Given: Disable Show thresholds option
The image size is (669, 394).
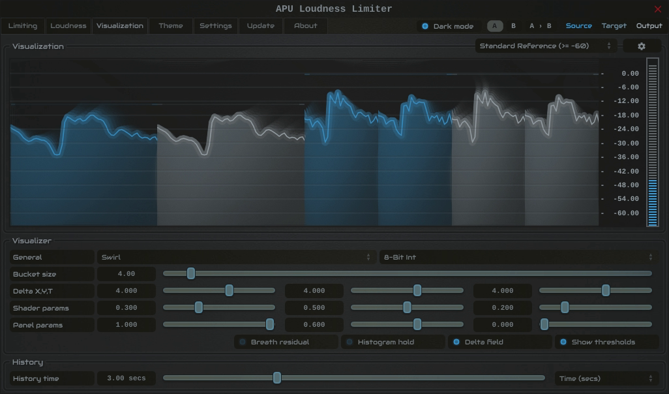Looking at the screenshot, I should pos(606,342).
